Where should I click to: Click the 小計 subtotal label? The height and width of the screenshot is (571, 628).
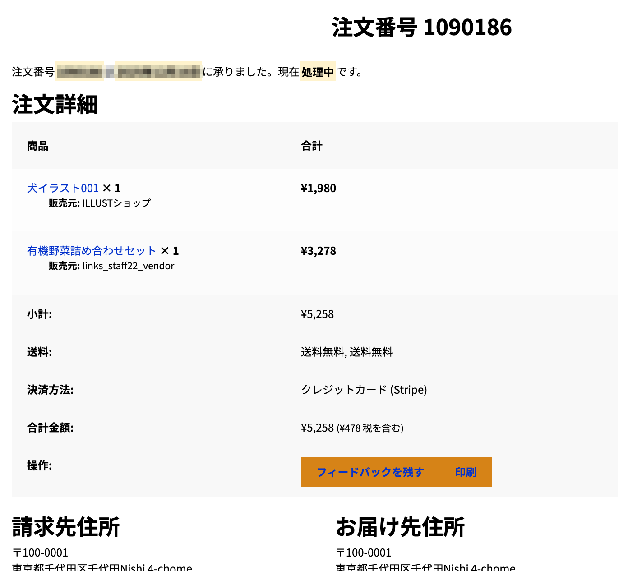(x=39, y=314)
